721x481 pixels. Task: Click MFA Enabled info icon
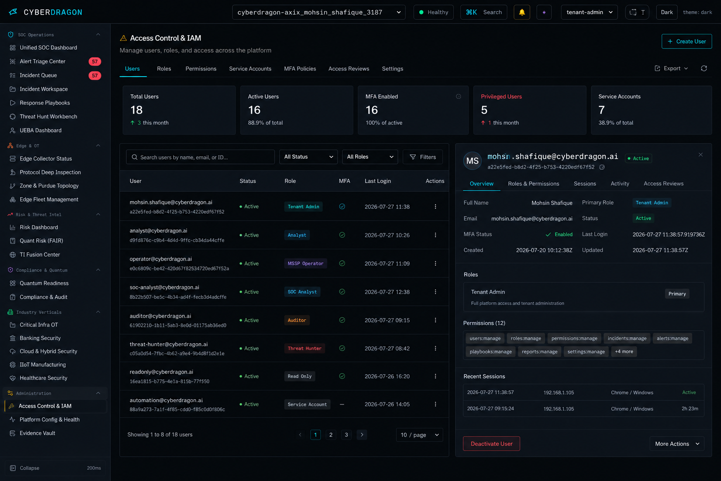pyautogui.click(x=459, y=96)
